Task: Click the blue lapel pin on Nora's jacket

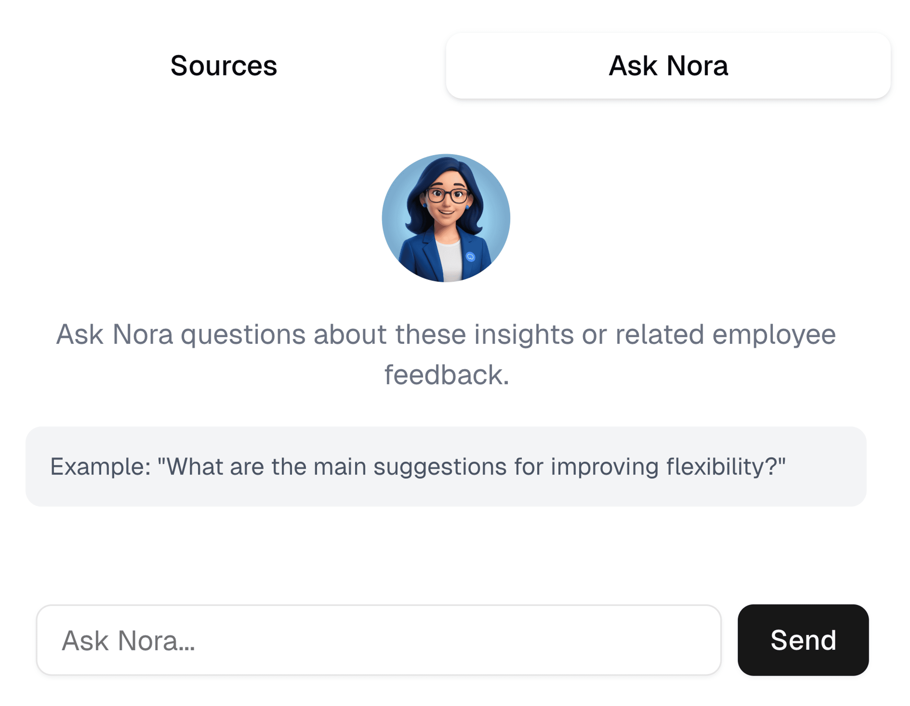Action: coord(470,257)
